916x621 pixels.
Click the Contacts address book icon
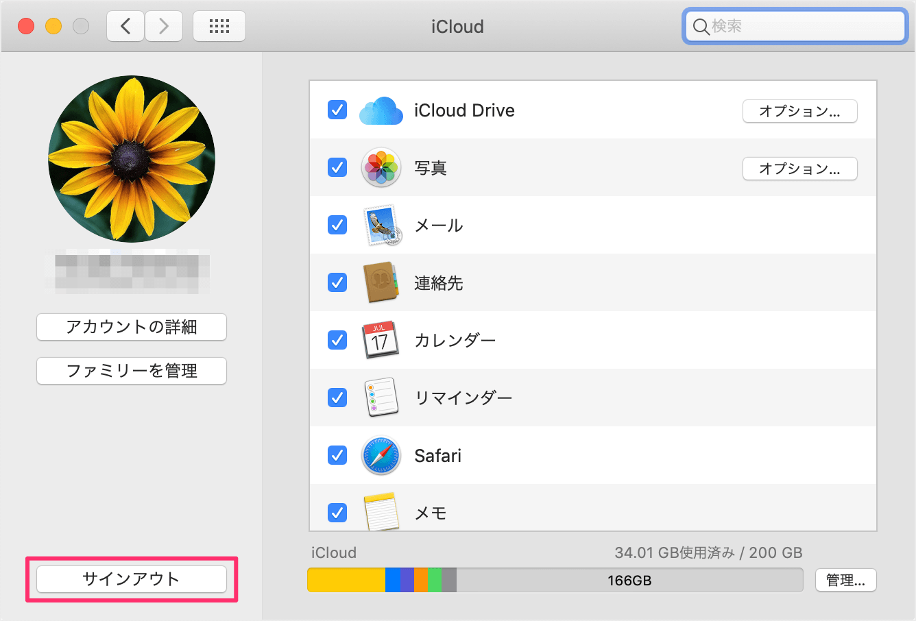[x=381, y=282]
